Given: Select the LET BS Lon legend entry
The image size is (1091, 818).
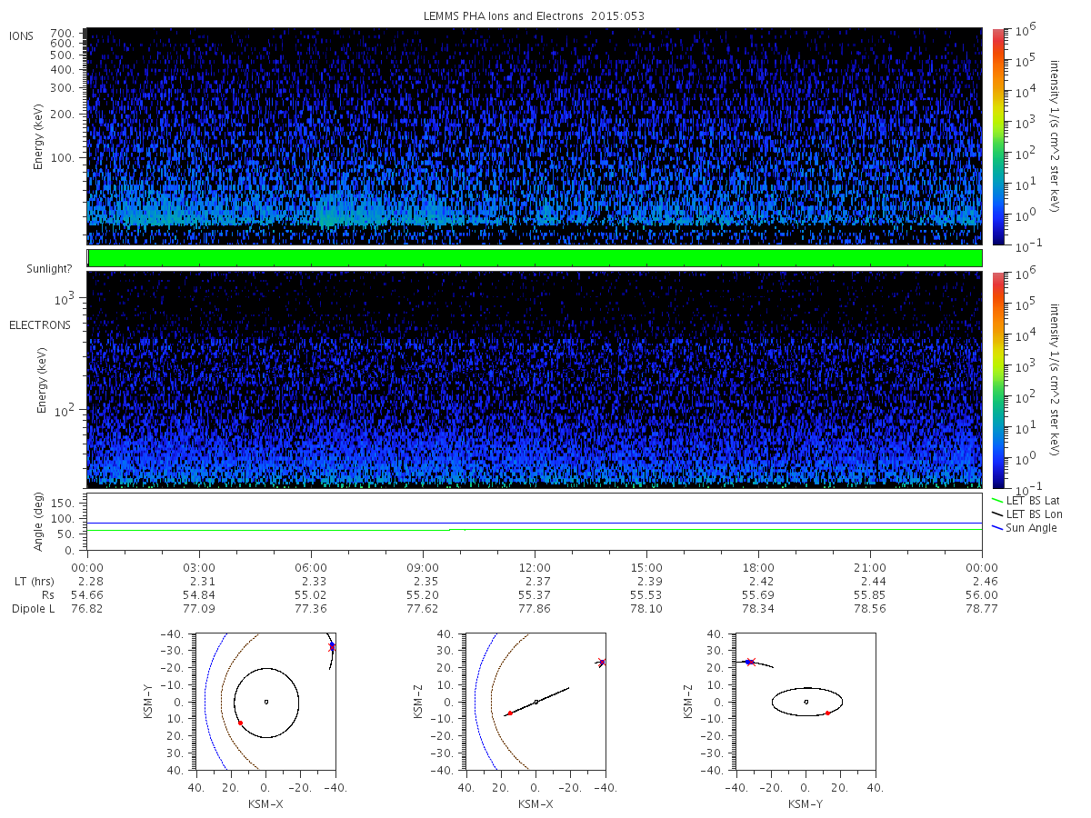Looking at the screenshot, I should pos(1029,514).
